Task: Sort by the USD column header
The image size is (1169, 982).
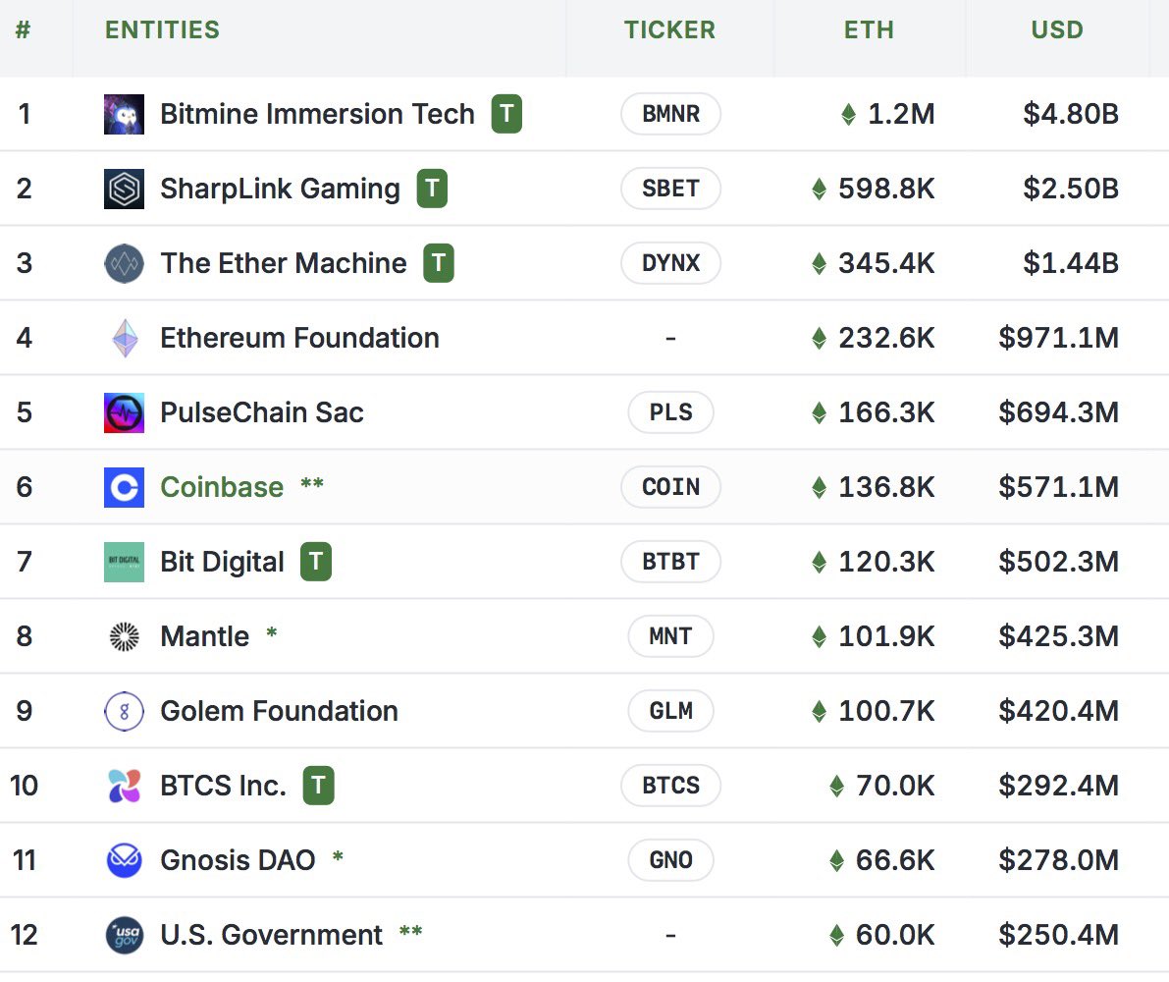Action: (x=1057, y=29)
